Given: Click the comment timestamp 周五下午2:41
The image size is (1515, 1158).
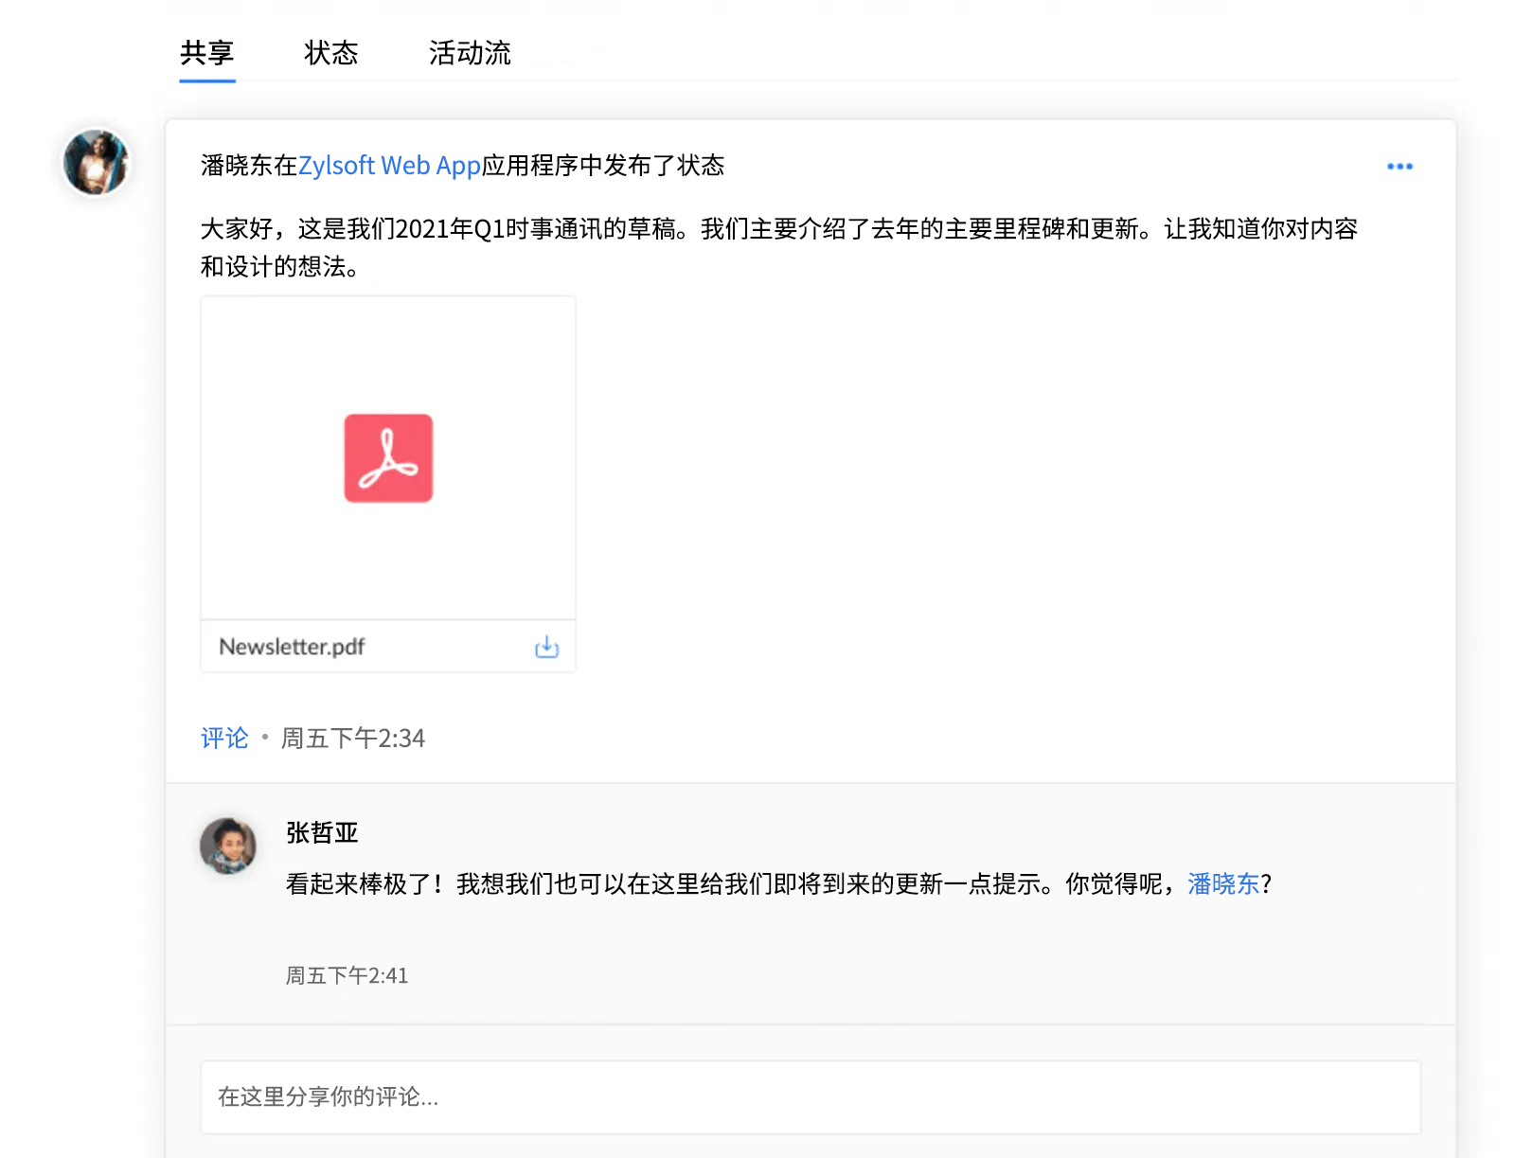Looking at the screenshot, I should [347, 976].
